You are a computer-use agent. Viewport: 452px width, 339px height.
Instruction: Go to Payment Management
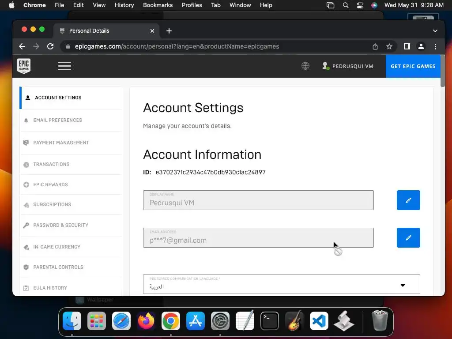coord(71,143)
